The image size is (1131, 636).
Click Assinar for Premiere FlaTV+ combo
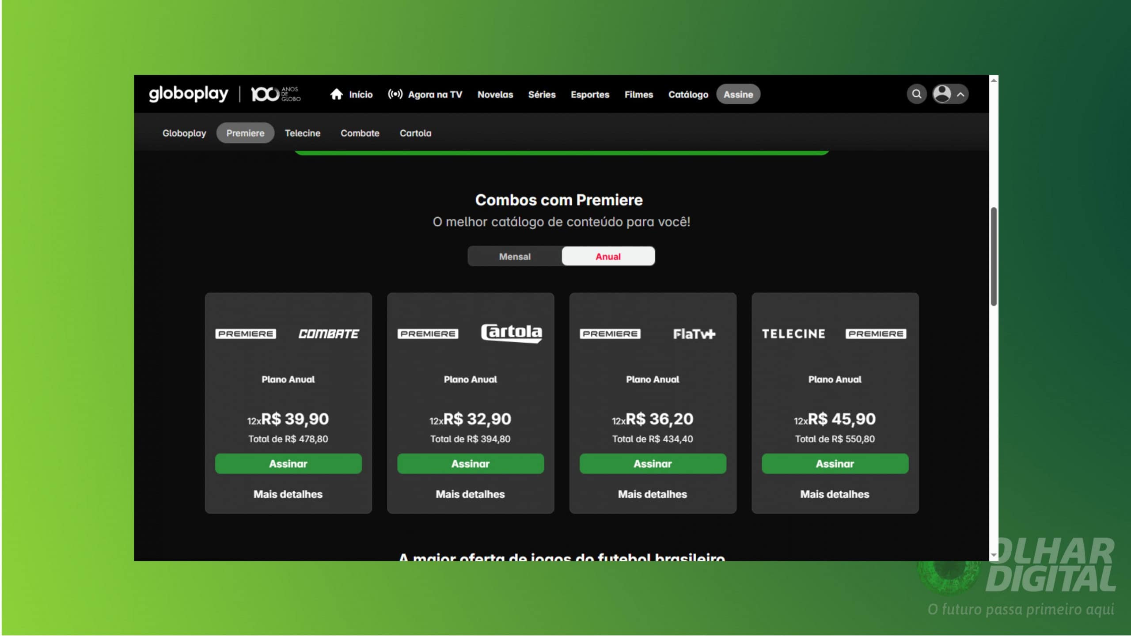click(653, 464)
